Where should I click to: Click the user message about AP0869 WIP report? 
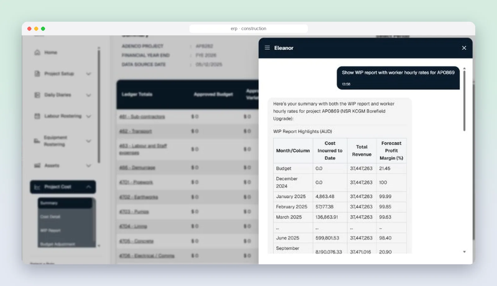398,78
